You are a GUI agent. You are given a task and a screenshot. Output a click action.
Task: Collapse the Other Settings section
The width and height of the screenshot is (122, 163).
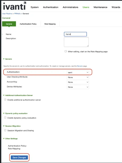10,139
